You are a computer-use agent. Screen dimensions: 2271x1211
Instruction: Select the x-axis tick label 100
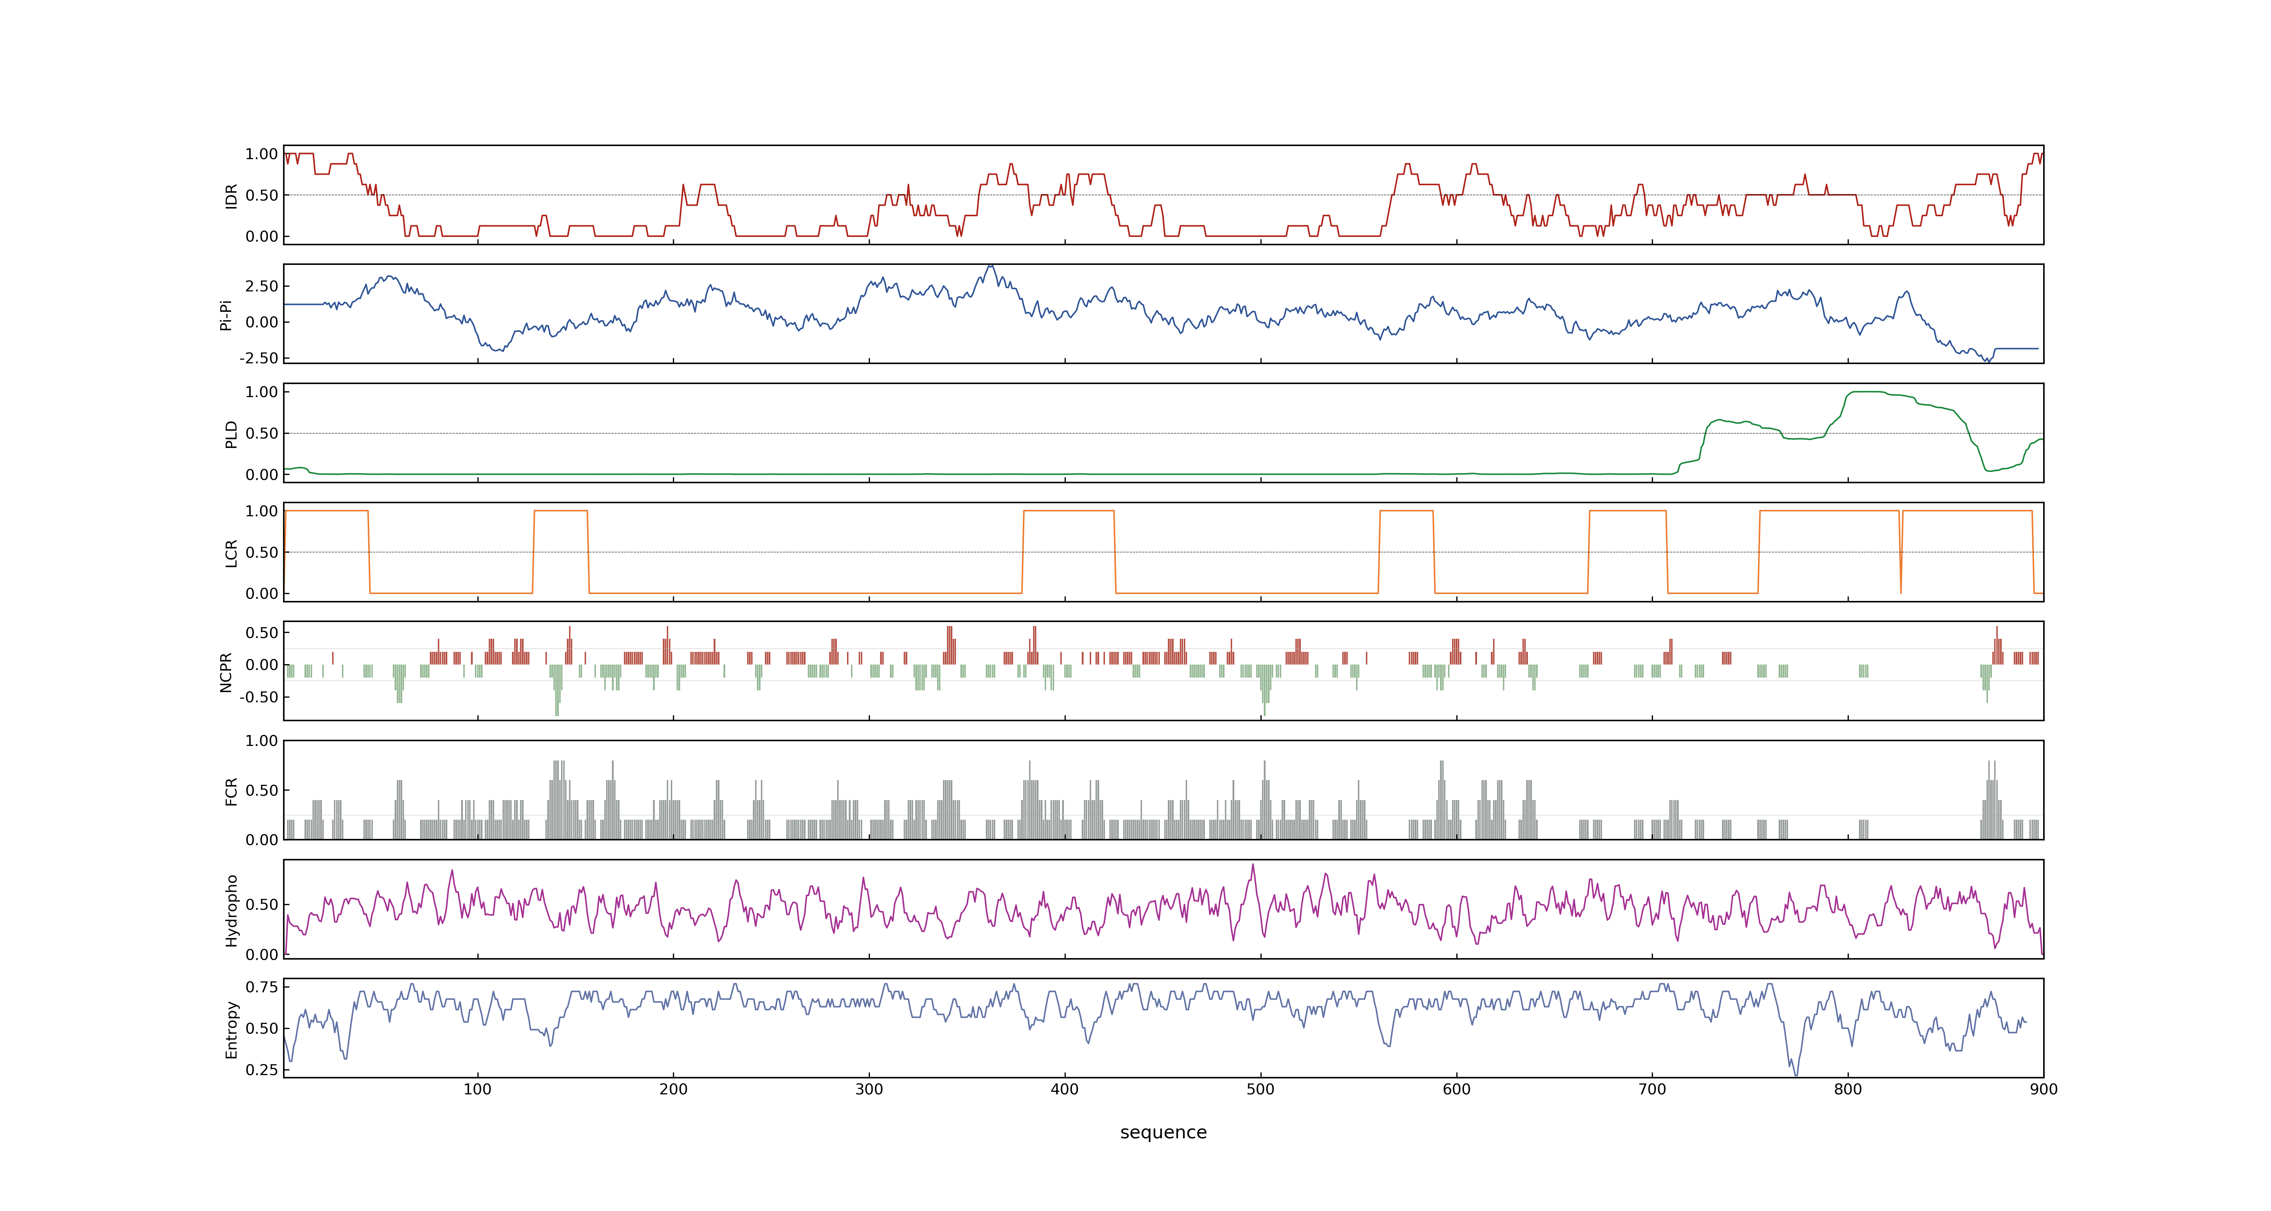478,1089
